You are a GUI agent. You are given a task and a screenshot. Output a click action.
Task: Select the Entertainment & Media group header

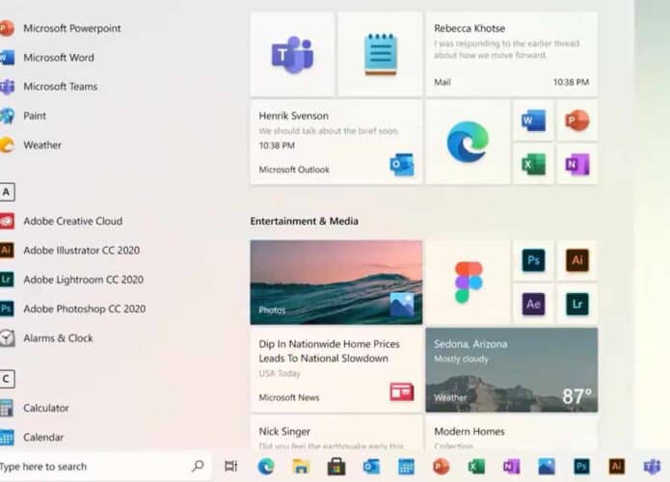[305, 221]
